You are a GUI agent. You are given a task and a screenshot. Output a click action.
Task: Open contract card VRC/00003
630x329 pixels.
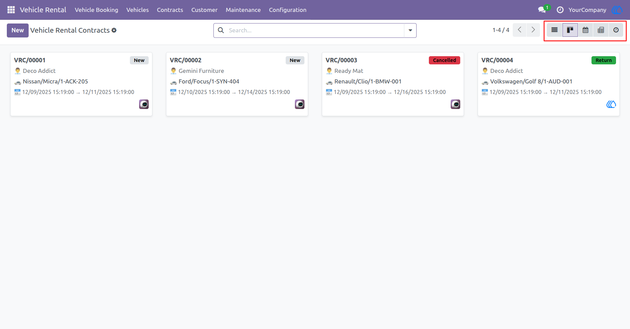393,84
